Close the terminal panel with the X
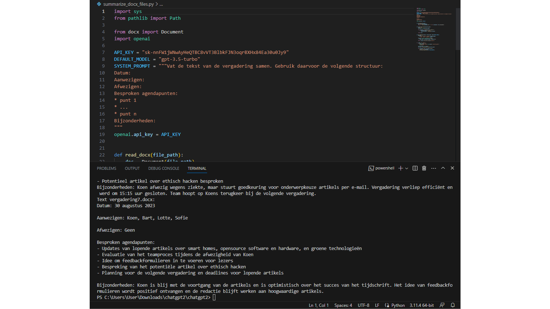The height and width of the screenshot is (309, 550). [x=452, y=168]
